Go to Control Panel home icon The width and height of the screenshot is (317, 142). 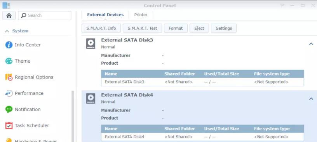[x=9, y=15]
